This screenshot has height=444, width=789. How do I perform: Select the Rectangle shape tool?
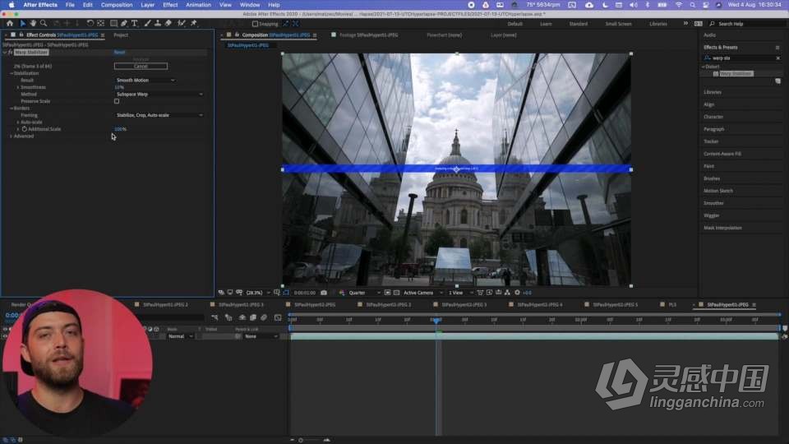(x=113, y=23)
